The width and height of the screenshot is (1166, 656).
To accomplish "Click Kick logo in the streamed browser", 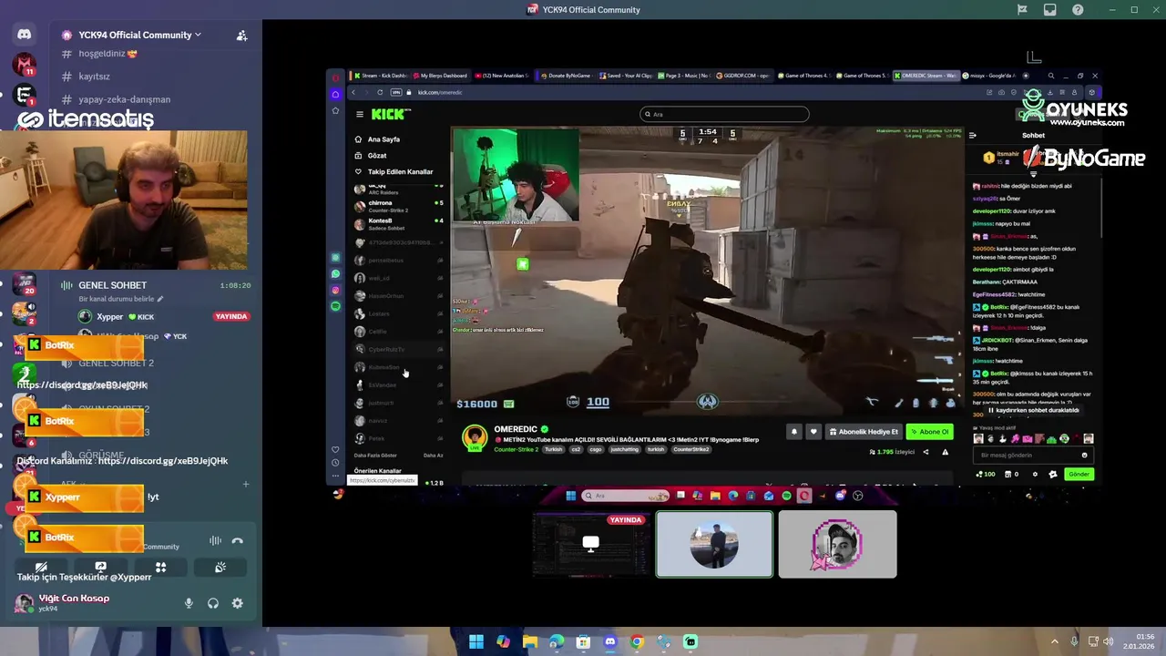I will 390,114.
